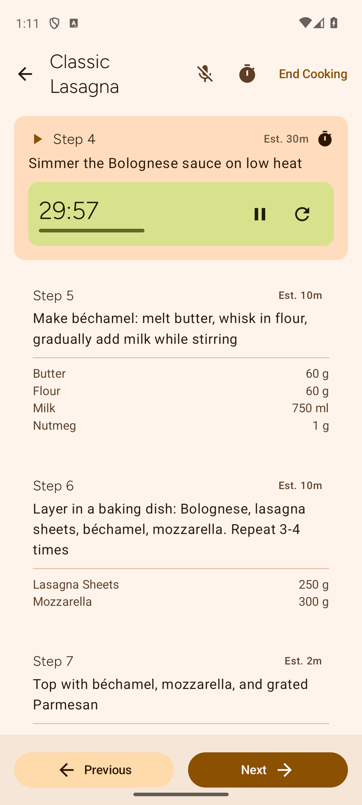Toggle the Step 4 playback state

38,138
